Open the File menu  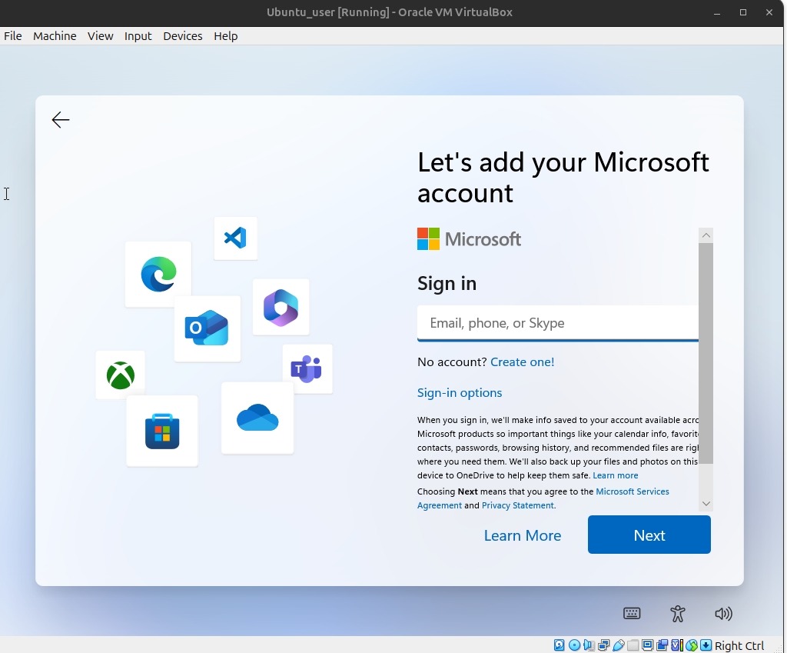12,36
